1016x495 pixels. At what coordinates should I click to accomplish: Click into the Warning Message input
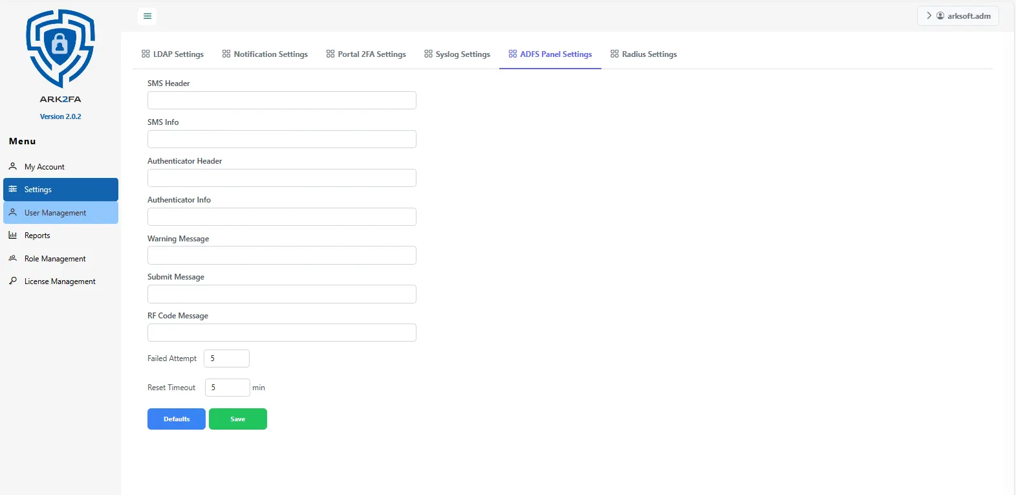(x=281, y=256)
